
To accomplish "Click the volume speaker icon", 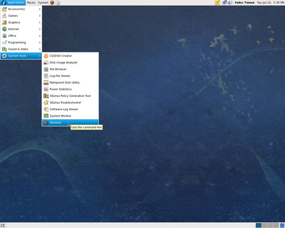I will click(x=230, y=3).
